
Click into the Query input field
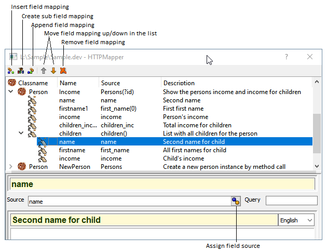291,201
